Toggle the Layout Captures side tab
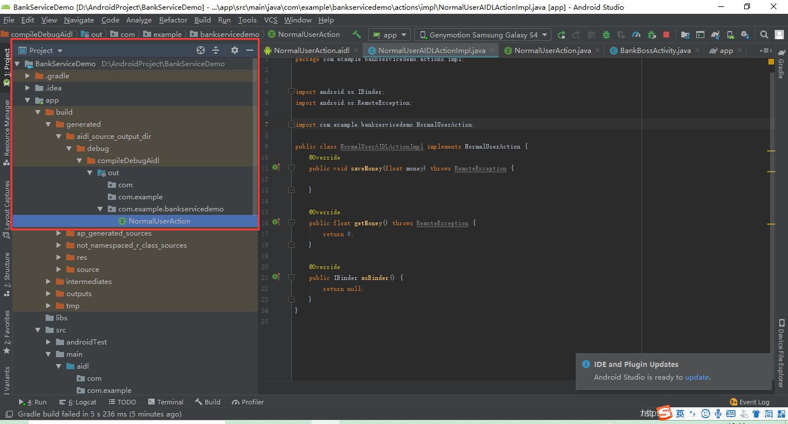This screenshot has height=424, width=788. (7, 209)
